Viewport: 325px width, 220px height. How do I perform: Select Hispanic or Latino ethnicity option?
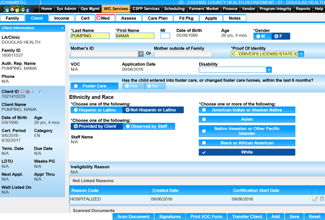coord(96,110)
